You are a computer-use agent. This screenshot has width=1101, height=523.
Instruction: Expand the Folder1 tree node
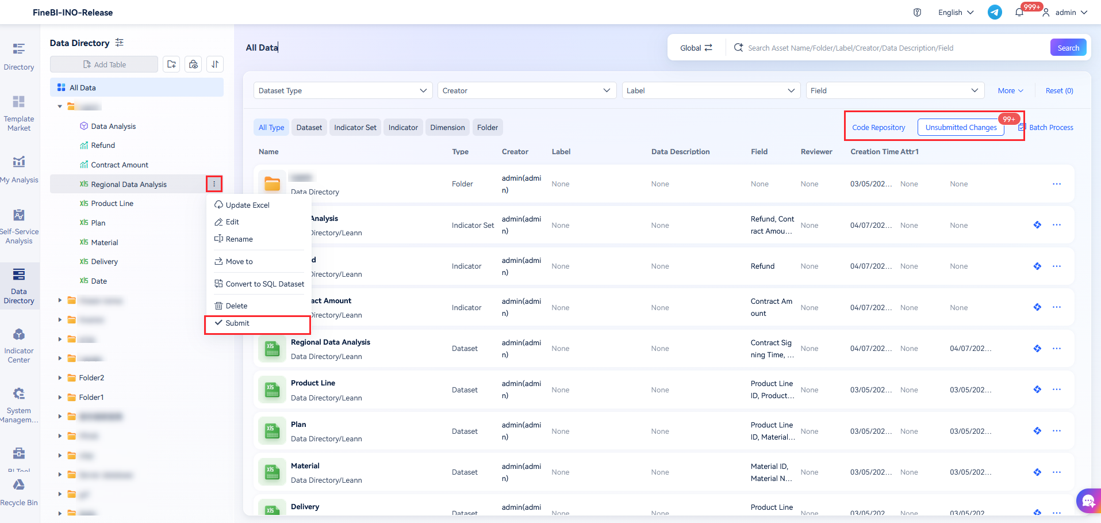click(x=60, y=398)
